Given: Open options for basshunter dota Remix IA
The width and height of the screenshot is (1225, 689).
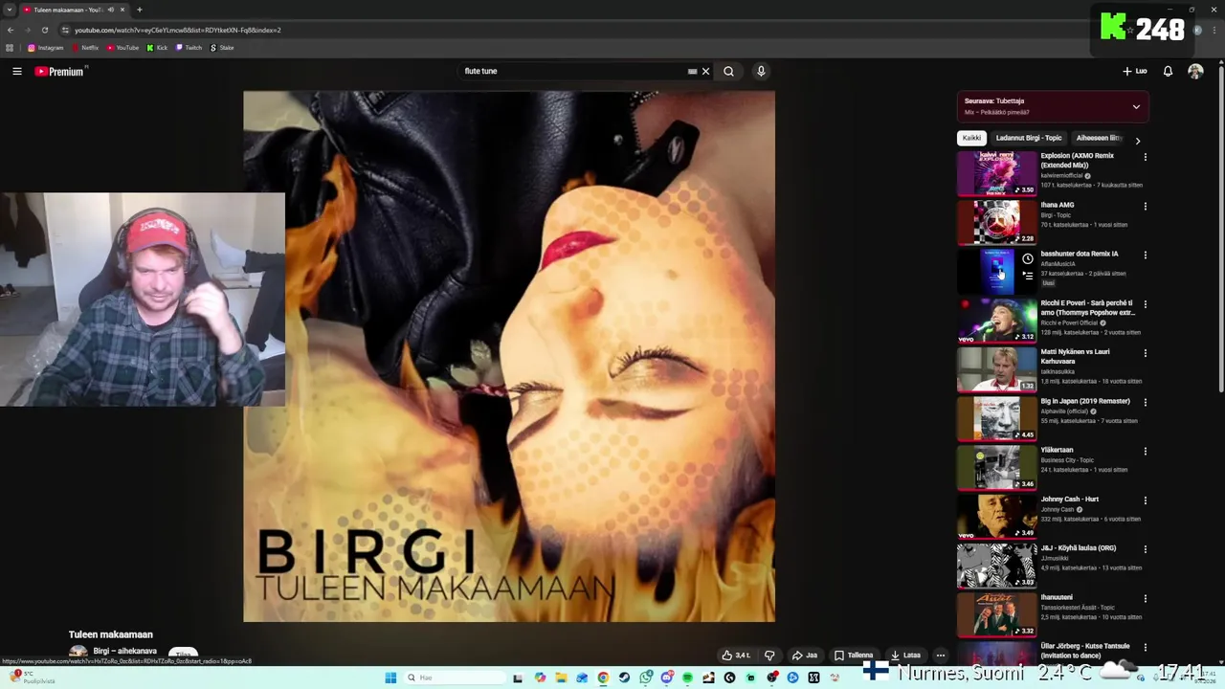Looking at the screenshot, I should click(1145, 256).
